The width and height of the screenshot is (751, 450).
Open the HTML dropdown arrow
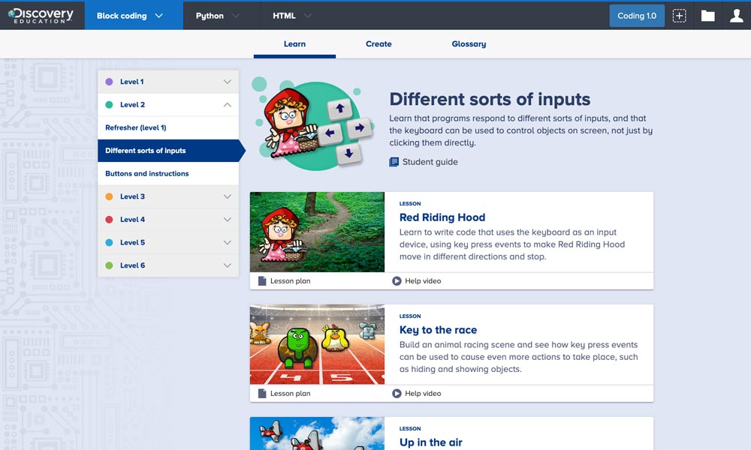[x=307, y=16]
